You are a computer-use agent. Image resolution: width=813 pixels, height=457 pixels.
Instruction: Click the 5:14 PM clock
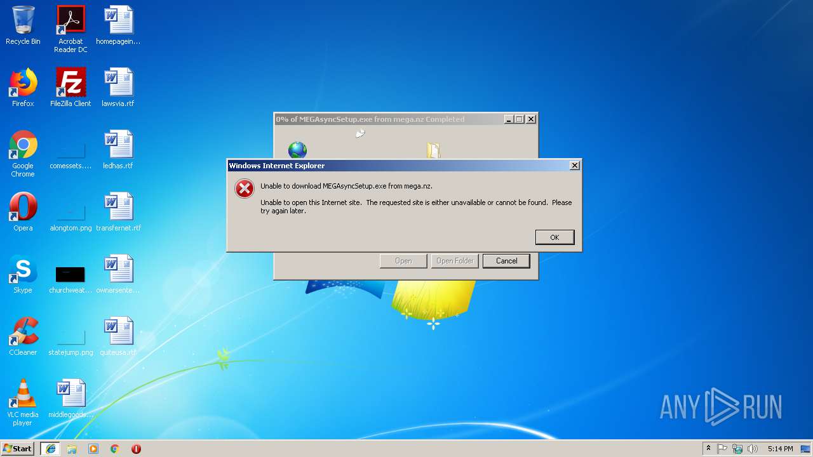780,449
